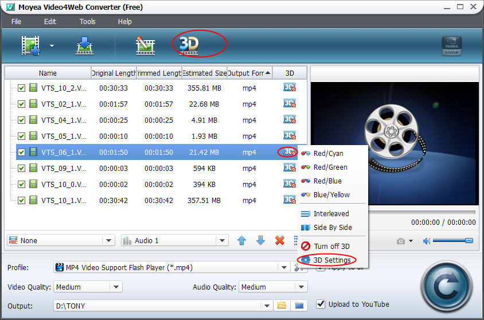Expand the Output path dropdown
The width and height of the screenshot is (484, 320).
tap(267, 306)
